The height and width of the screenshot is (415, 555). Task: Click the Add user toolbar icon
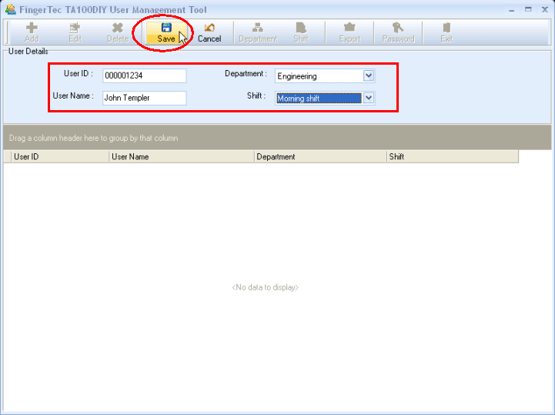32,32
